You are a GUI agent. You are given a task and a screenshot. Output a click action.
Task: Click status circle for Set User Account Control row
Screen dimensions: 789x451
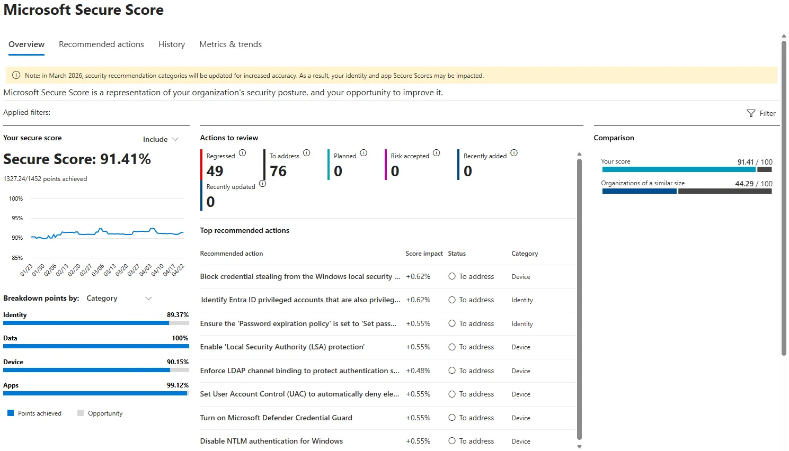click(x=452, y=394)
